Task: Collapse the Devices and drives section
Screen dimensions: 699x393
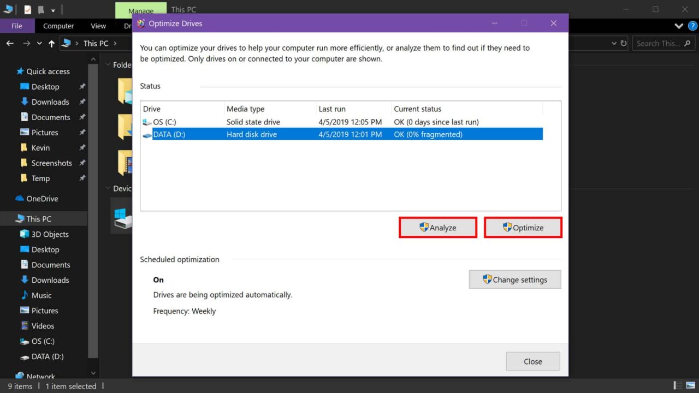Action: click(x=107, y=188)
